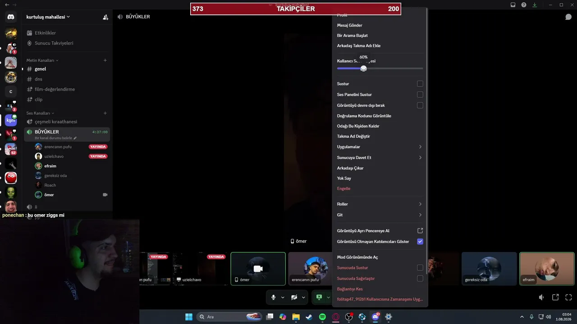Expand the 'Git' submenu
Viewport: 577px width, 324px height.
[380, 215]
